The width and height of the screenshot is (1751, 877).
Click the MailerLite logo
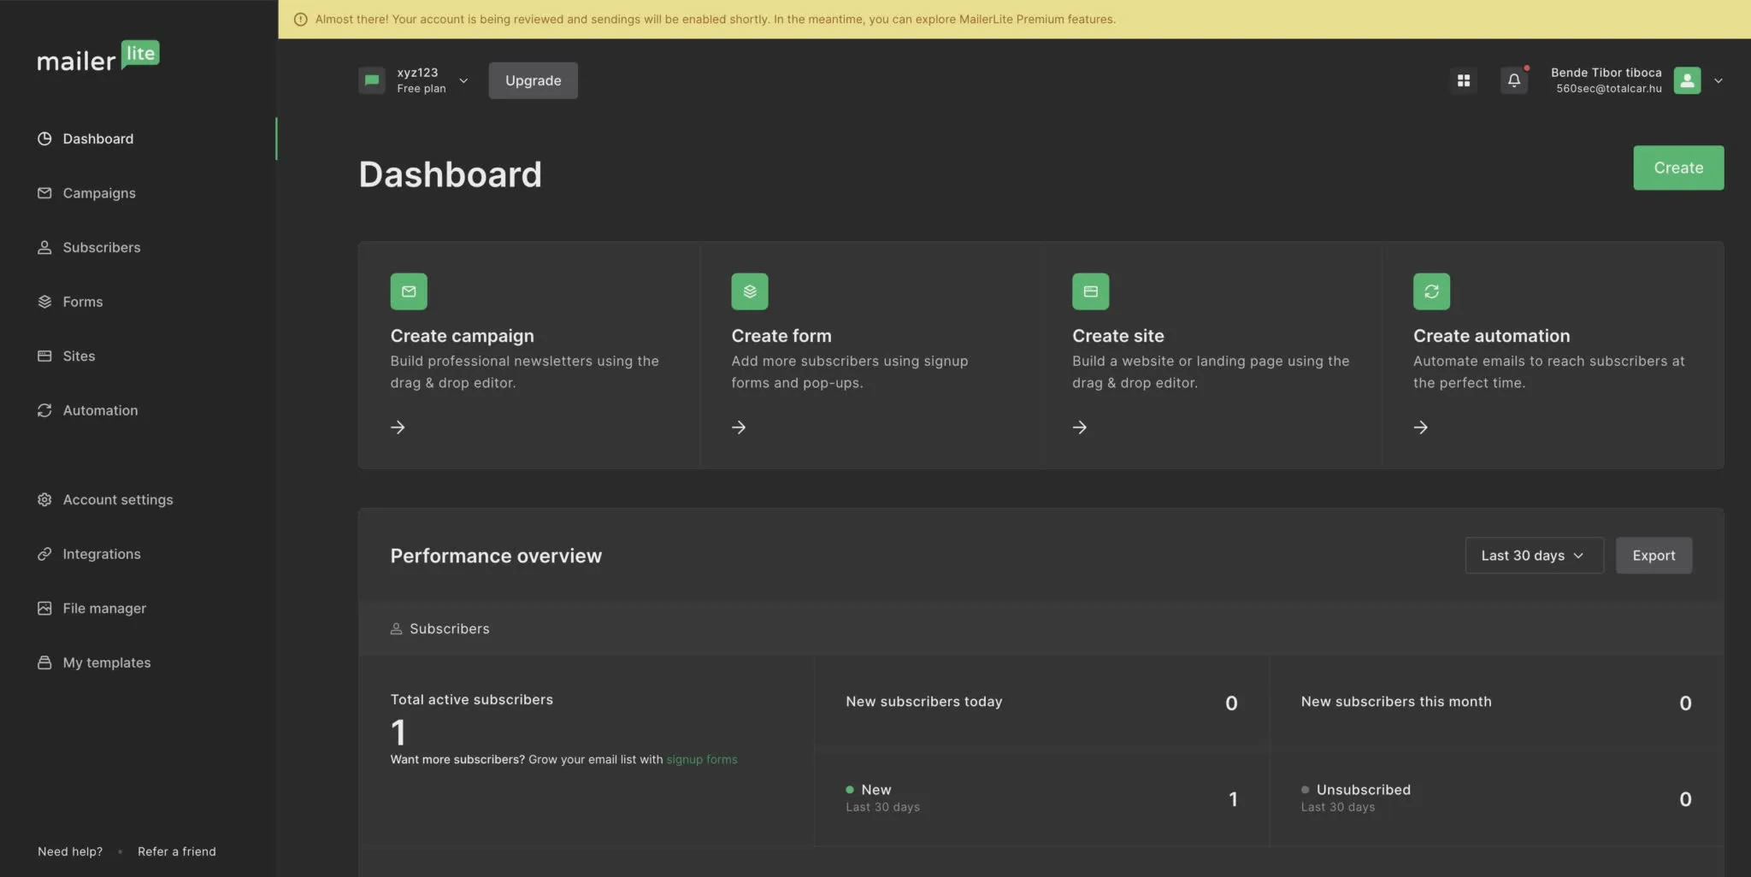97,57
